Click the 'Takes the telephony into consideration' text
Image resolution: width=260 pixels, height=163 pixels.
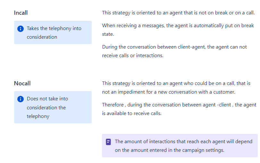(54, 33)
